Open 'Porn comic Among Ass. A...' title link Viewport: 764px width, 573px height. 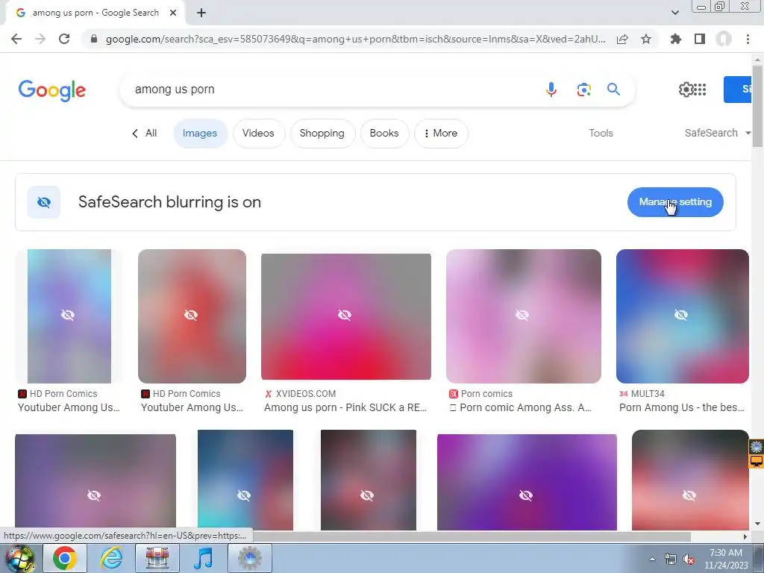point(520,407)
